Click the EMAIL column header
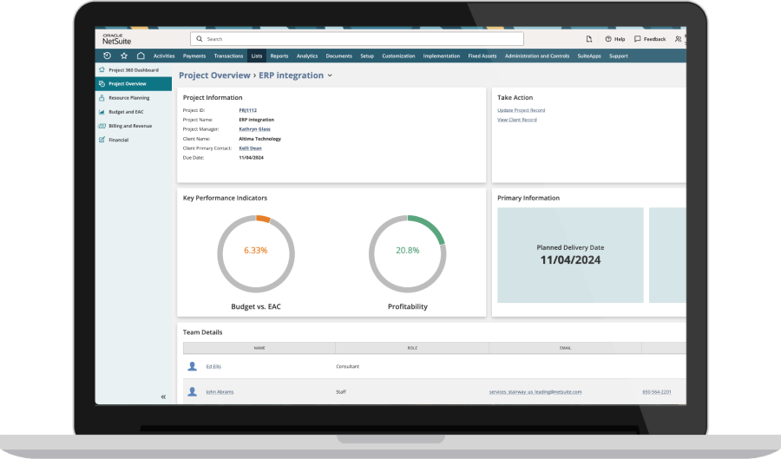 [x=565, y=348]
